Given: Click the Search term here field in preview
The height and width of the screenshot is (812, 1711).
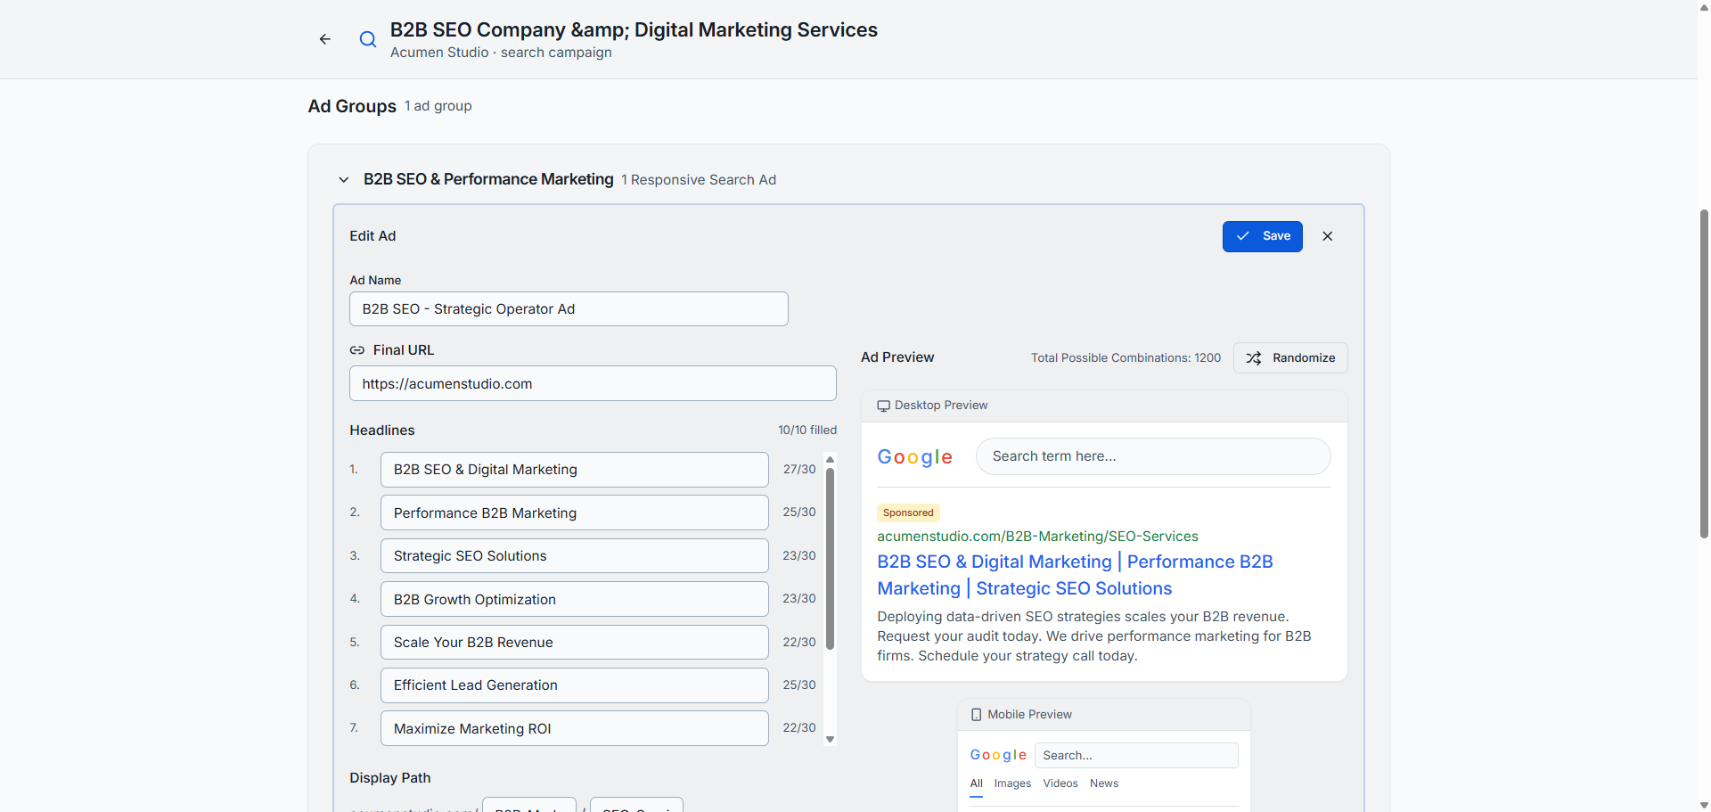Looking at the screenshot, I should pos(1153,456).
